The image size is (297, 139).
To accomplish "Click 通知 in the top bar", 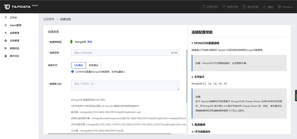I will 271,7.
